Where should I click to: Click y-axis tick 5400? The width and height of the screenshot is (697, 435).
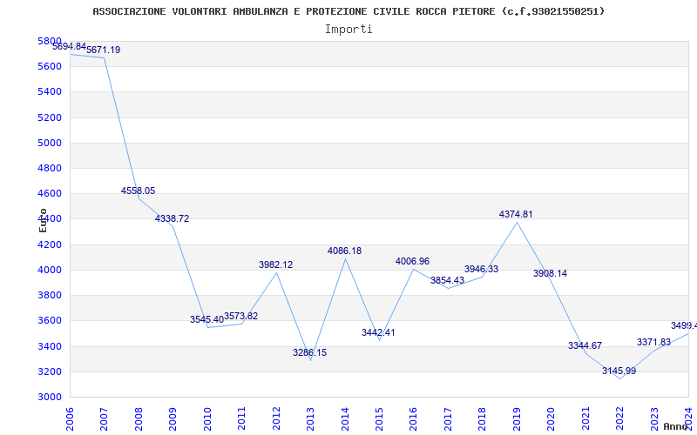50,92
